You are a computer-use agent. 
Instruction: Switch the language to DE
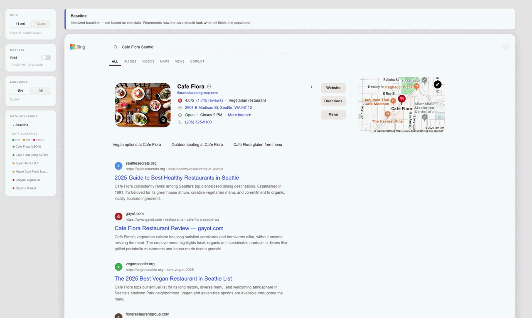coord(40,91)
